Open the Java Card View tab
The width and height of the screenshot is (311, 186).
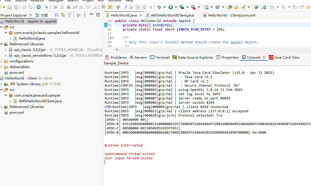284,57
